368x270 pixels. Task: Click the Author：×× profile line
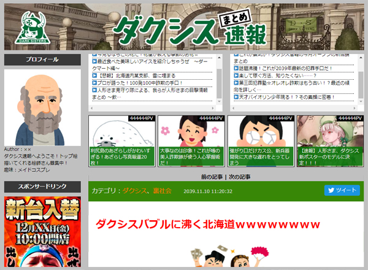point(17,149)
